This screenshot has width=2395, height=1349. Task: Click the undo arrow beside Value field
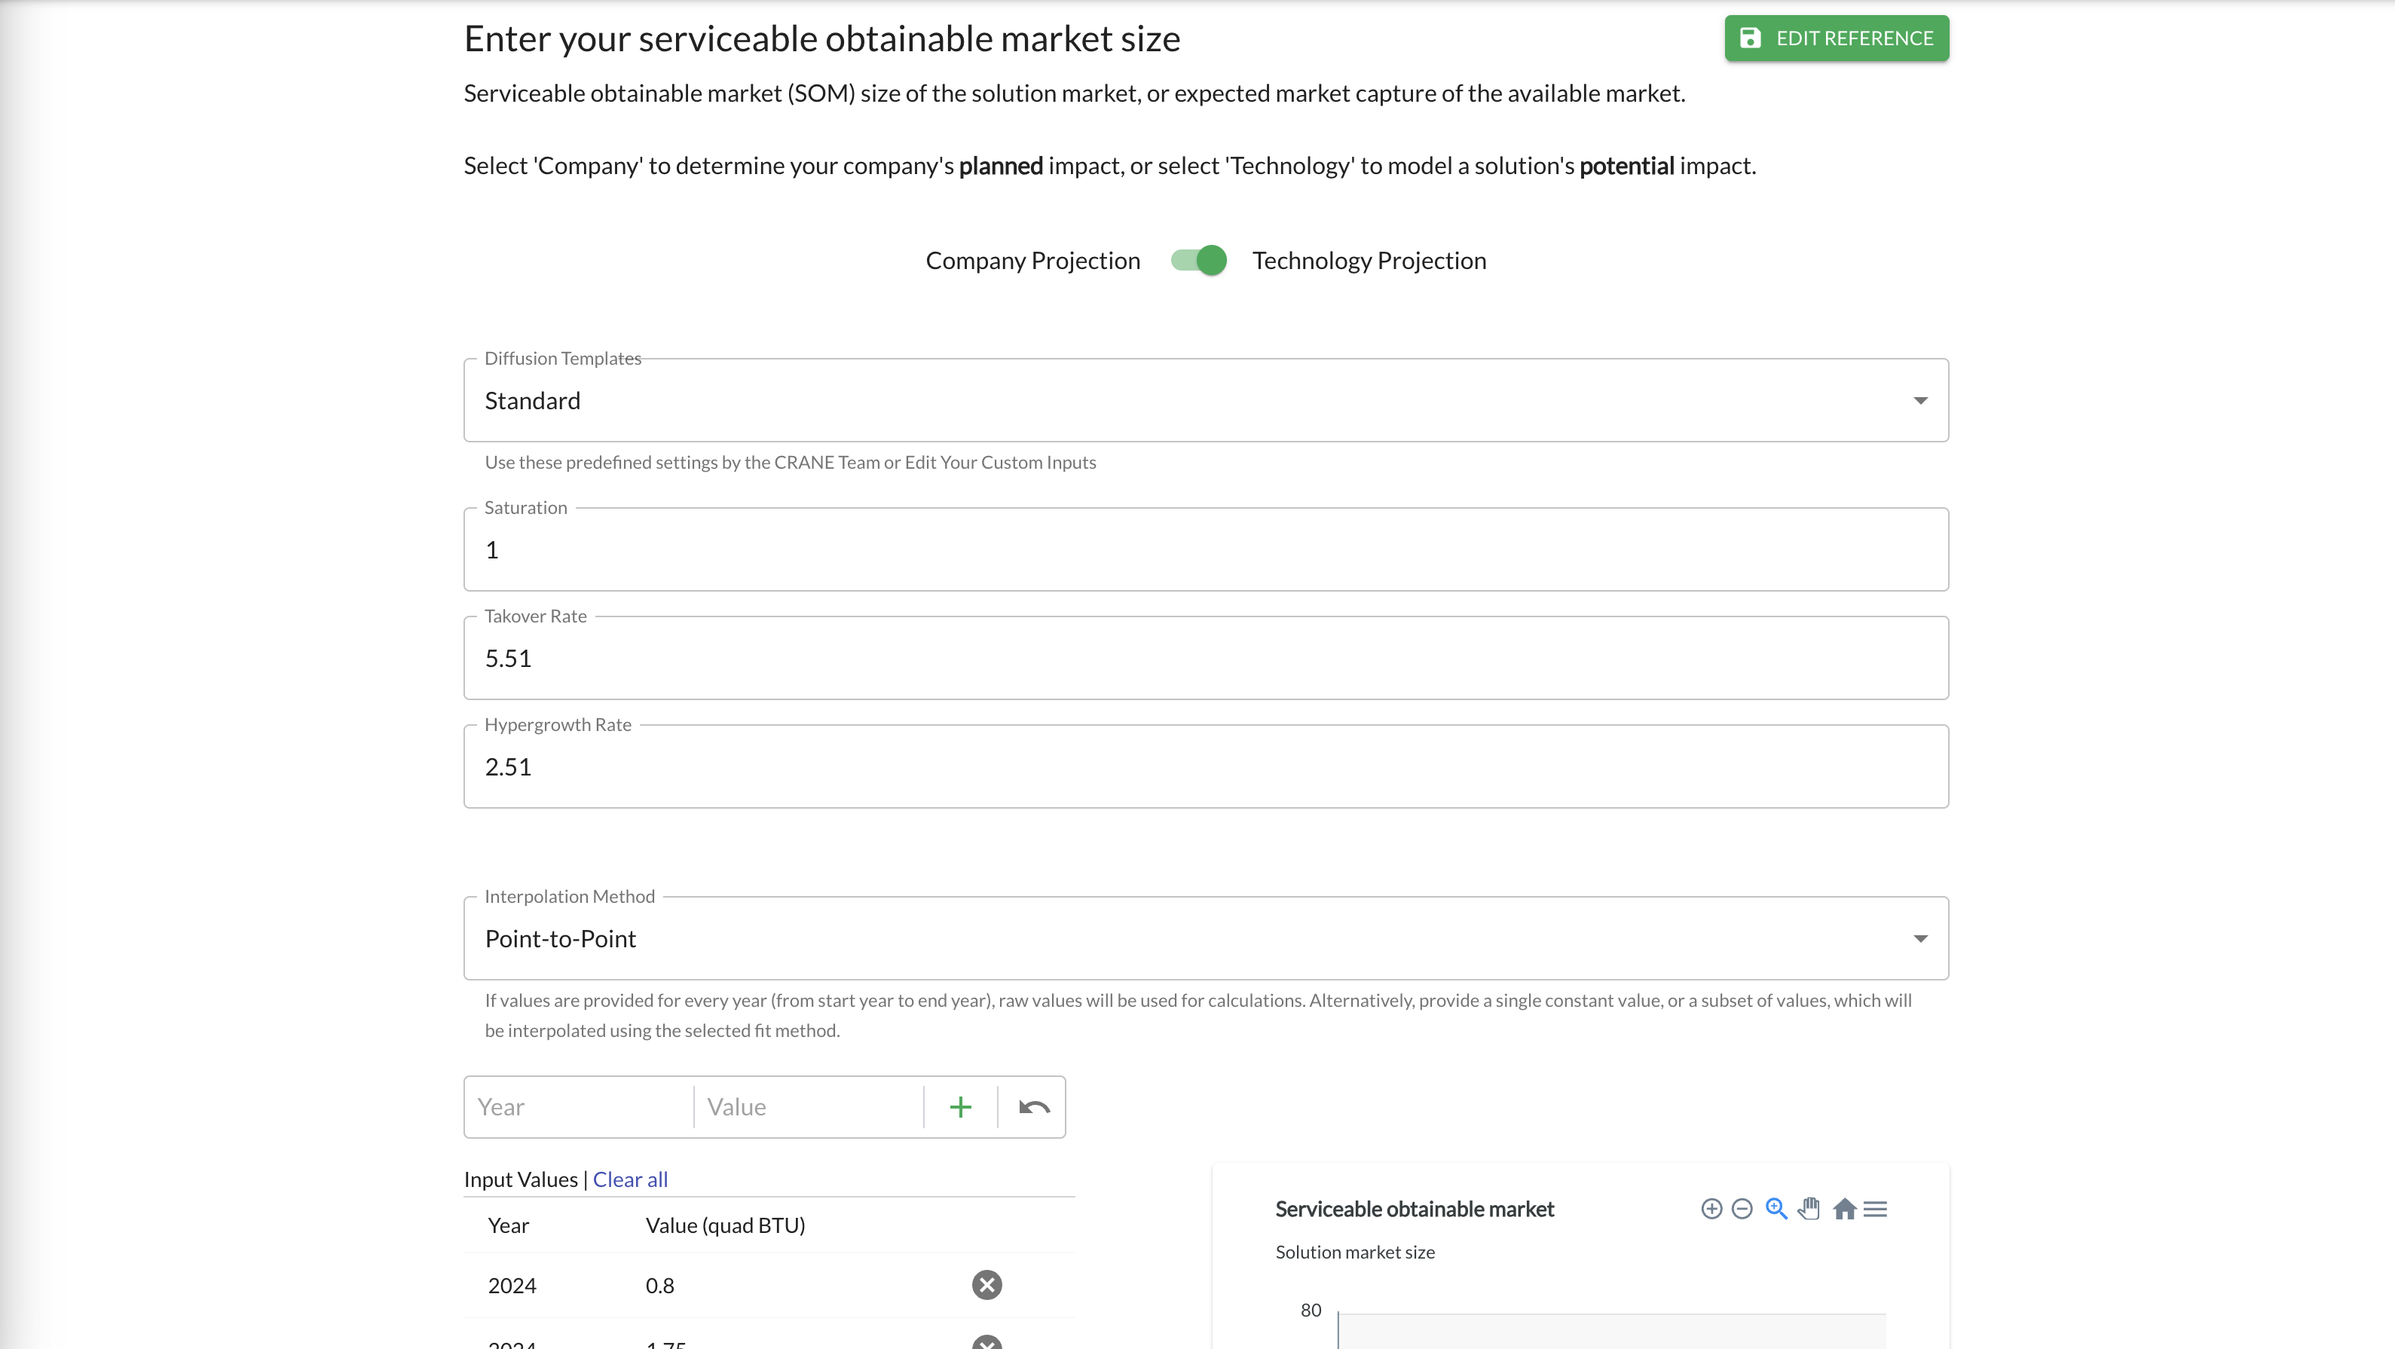1034,1107
